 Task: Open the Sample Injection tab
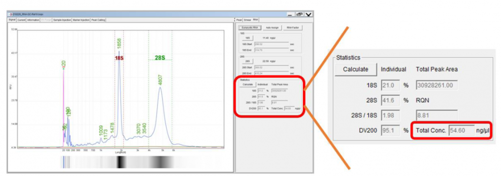pyautogui.click(x=62, y=20)
